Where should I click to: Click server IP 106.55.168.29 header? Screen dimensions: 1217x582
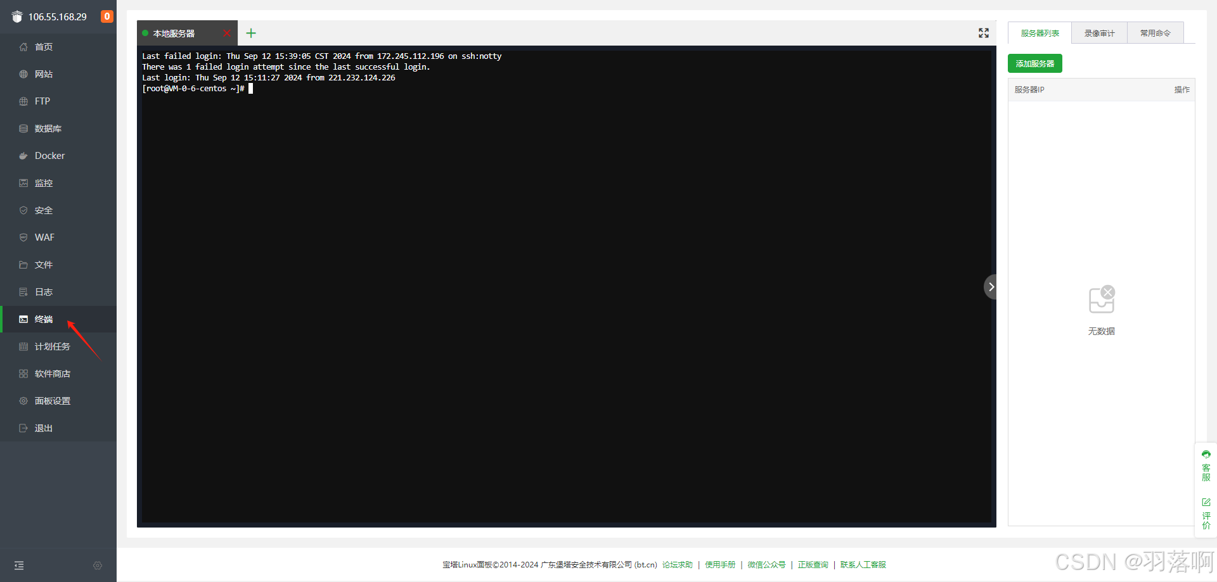click(58, 17)
